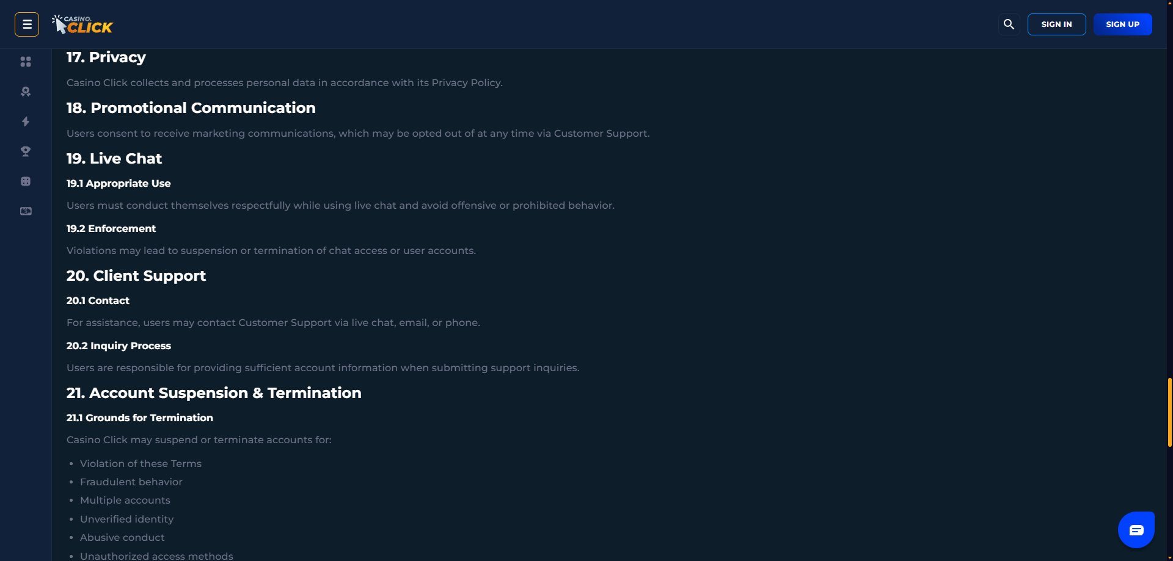This screenshot has width=1173, height=561.
Task: Click the 'Unverified identity' bullet
Action: 127,519
